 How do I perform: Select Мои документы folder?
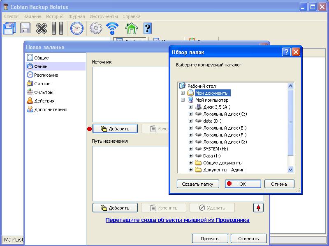pyautogui.click(x=212, y=93)
